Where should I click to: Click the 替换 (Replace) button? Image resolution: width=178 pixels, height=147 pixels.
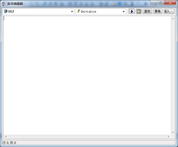tap(157, 11)
